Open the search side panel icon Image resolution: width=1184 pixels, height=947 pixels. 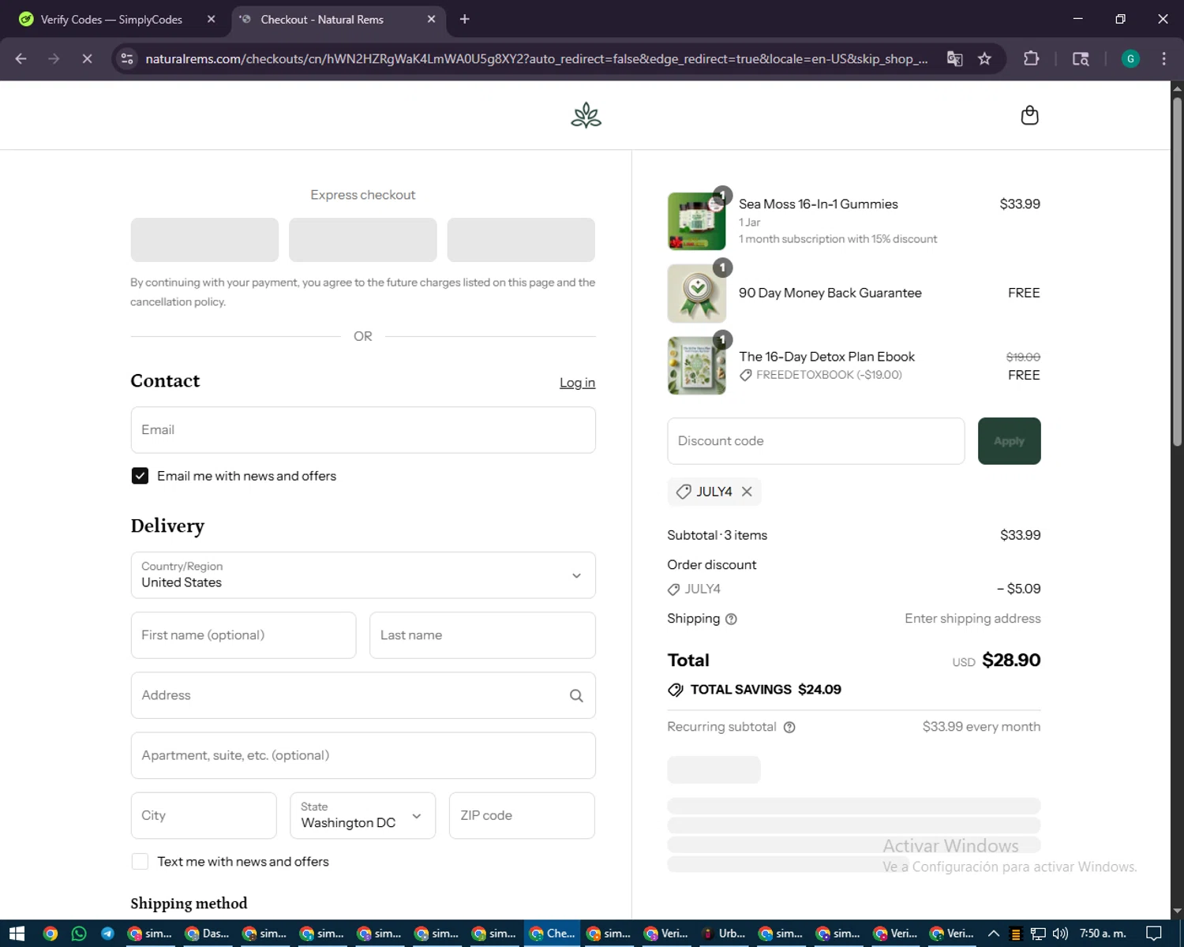click(1081, 58)
